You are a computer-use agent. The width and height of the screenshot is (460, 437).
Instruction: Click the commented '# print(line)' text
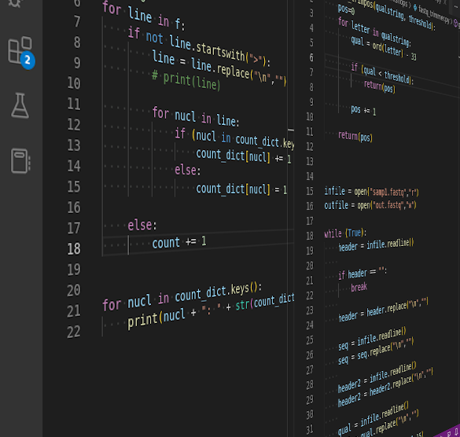pos(186,81)
